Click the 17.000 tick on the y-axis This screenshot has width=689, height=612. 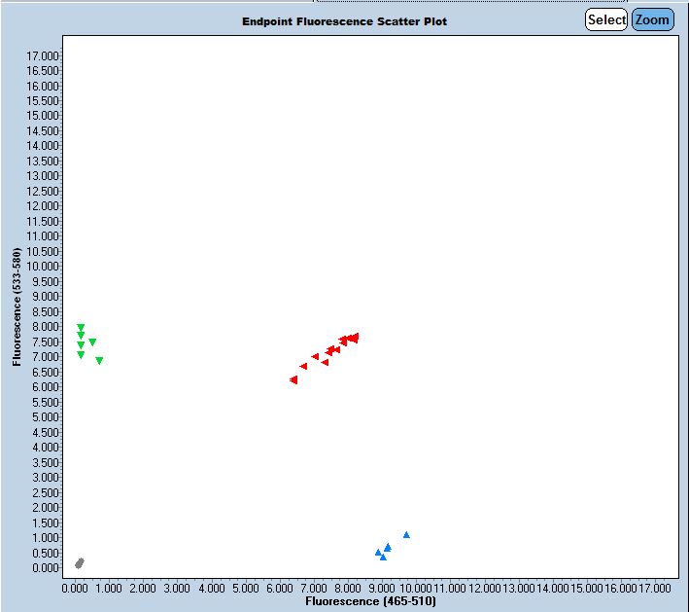coord(44,55)
